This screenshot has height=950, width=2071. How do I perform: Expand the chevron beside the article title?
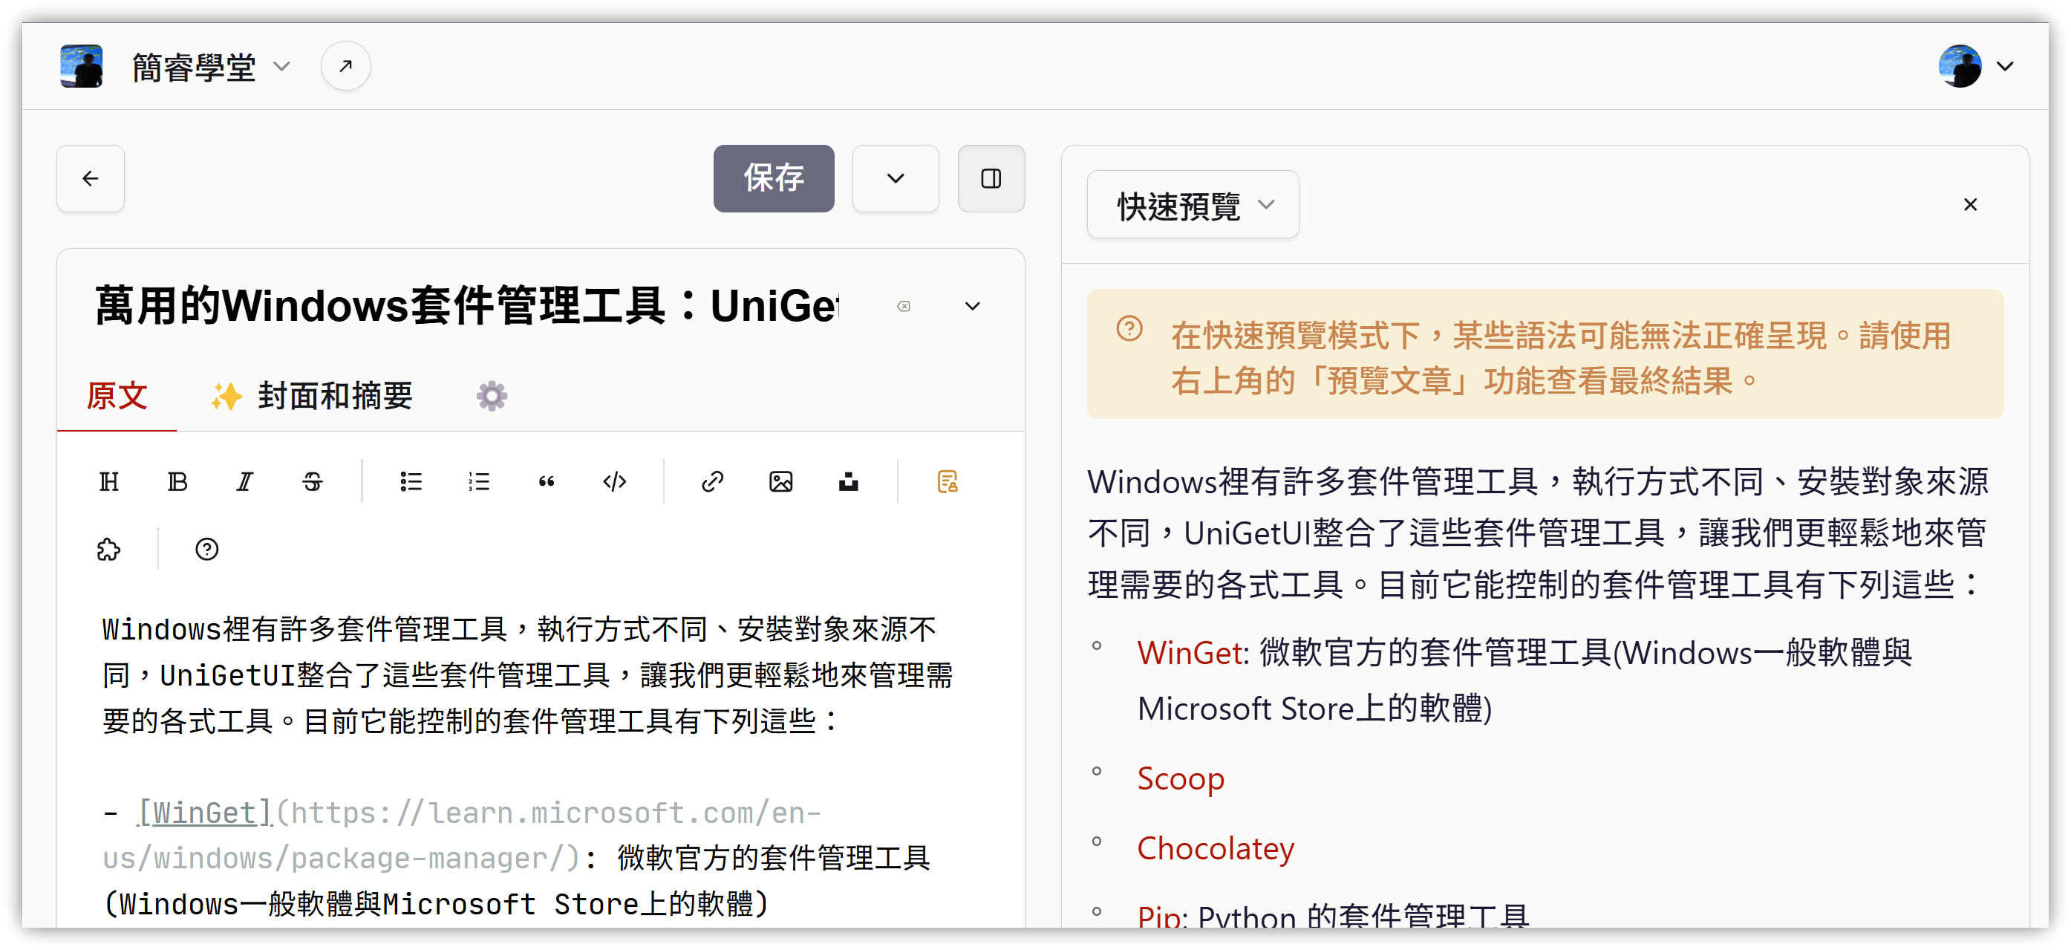click(972, 307)
